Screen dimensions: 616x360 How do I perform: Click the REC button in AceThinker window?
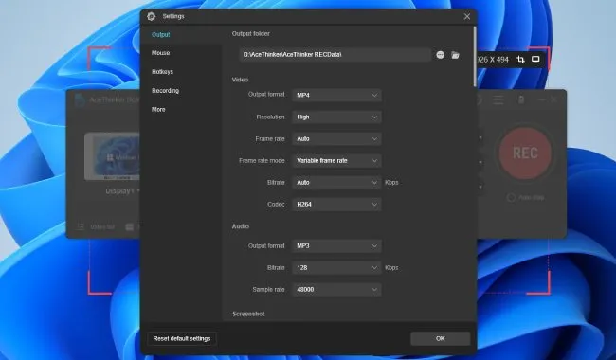click(x=525, y=153)
